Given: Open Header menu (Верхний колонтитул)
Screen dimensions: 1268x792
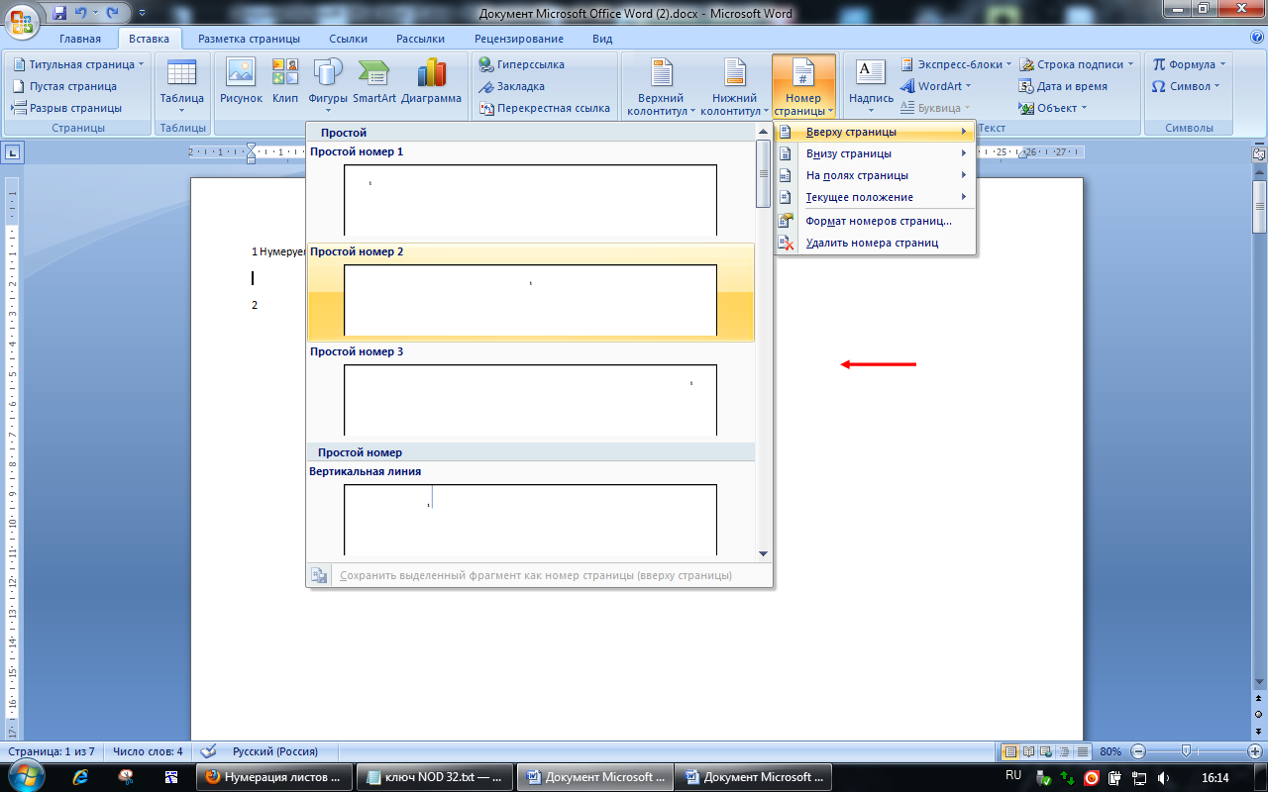Looking at the screenshot, I should click(x=661, y=86).
